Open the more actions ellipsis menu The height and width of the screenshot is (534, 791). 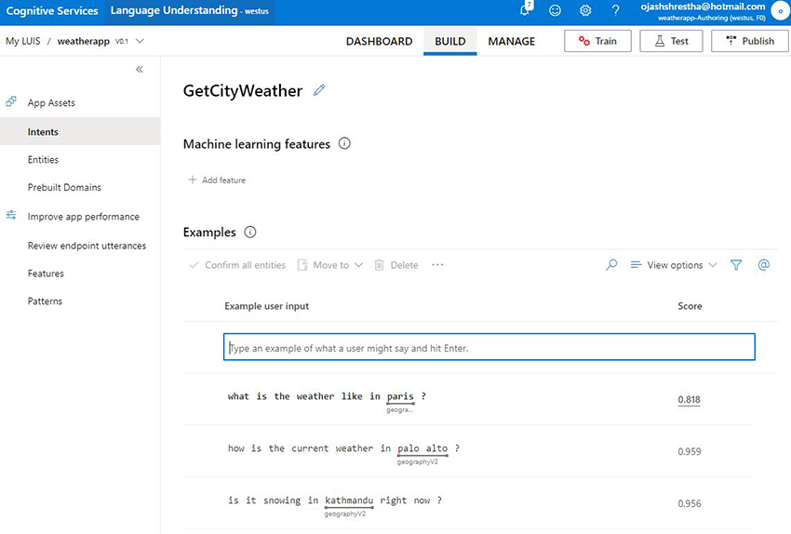coord(437,265)
